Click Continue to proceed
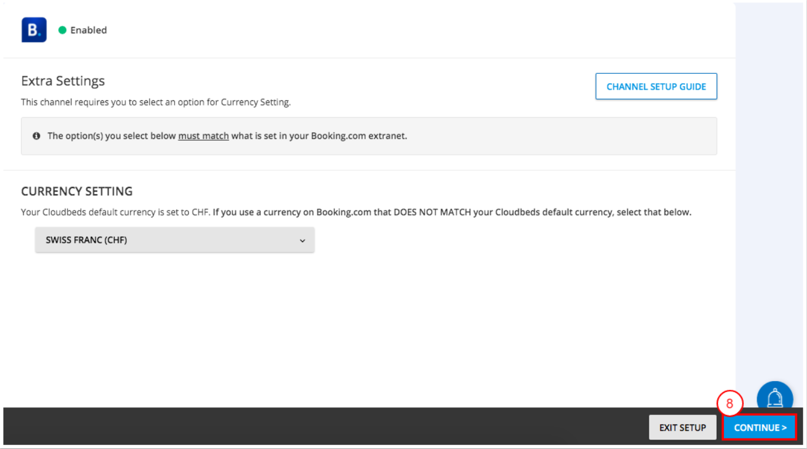Viewport: 807px width, 449px height. coord(760,428)
